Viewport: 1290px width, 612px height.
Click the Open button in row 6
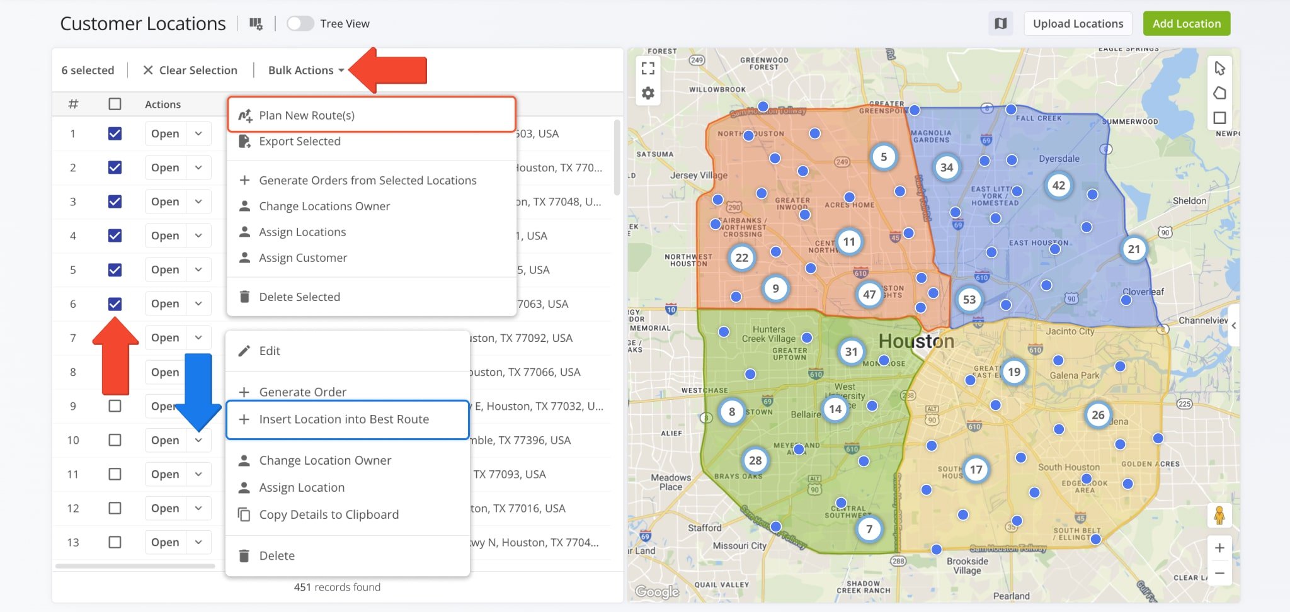point(165,303)
